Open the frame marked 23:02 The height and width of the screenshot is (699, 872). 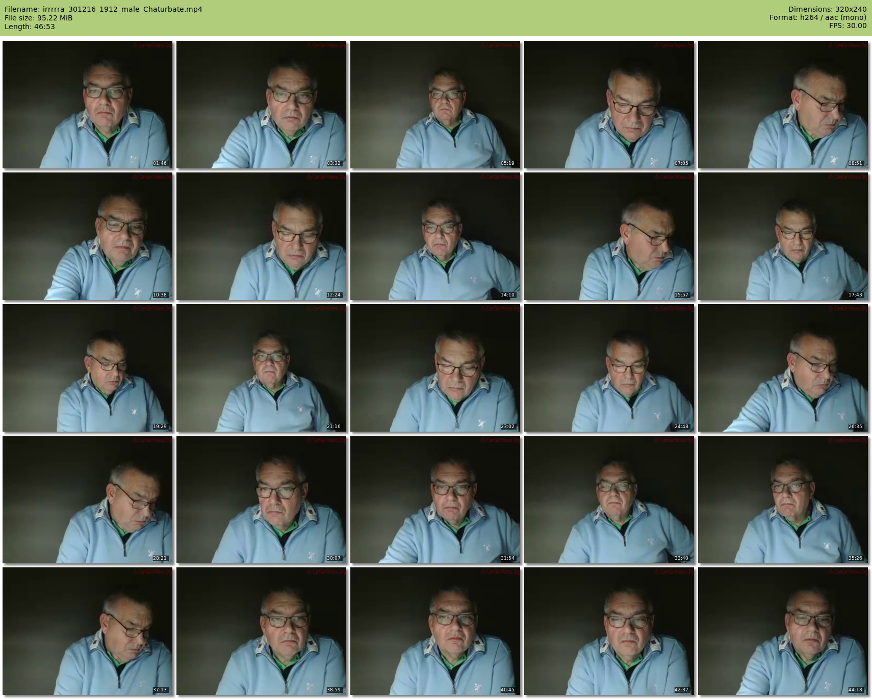click(435, 368)
